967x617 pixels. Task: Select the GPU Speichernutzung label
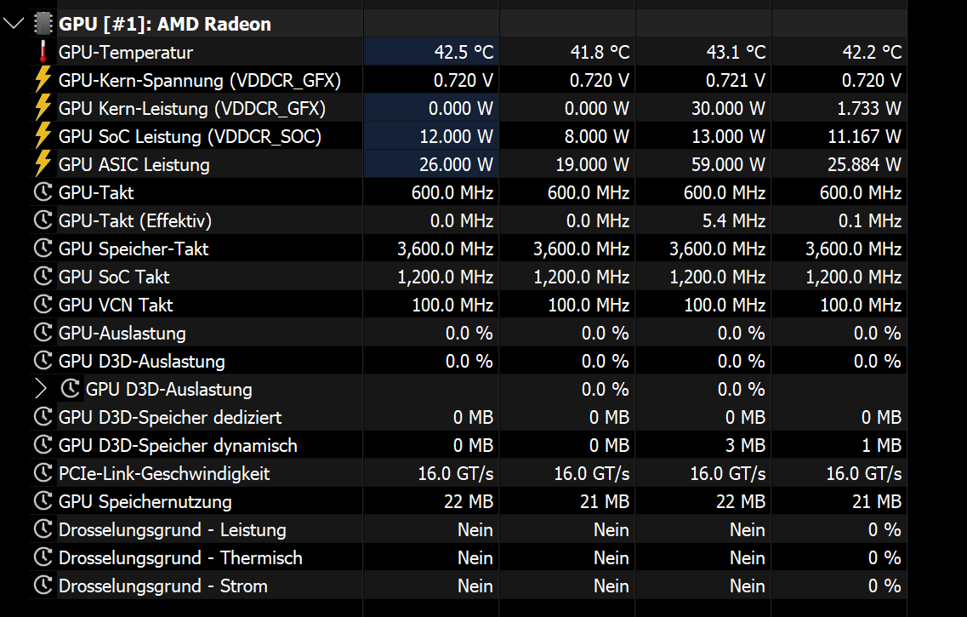(x=145, y=501)
